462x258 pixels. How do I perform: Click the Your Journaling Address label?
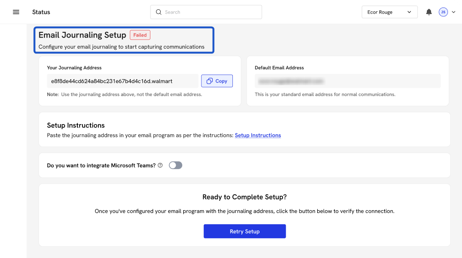point(74,68)
